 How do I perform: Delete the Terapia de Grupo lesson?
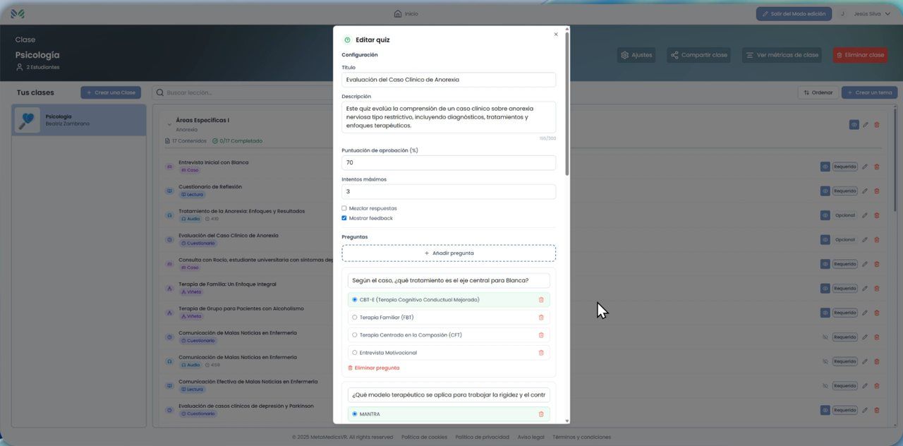tap(877, 313)
